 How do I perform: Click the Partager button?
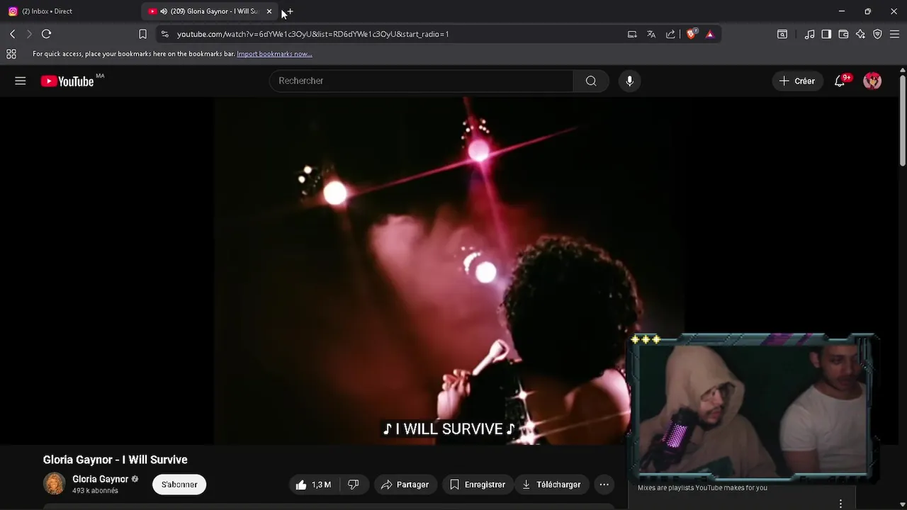pyautogui.click(x=405, y=484)
